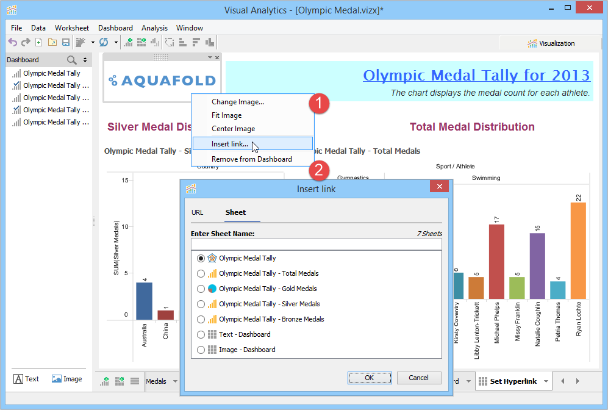Click the AQUAFOLD logo image
The width and height of the screenshot is (608, 410).
[x=162, y=81]
